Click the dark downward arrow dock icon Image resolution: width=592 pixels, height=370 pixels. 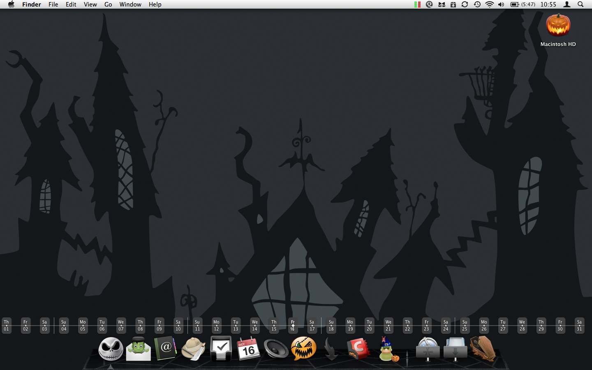pos(331,349)
